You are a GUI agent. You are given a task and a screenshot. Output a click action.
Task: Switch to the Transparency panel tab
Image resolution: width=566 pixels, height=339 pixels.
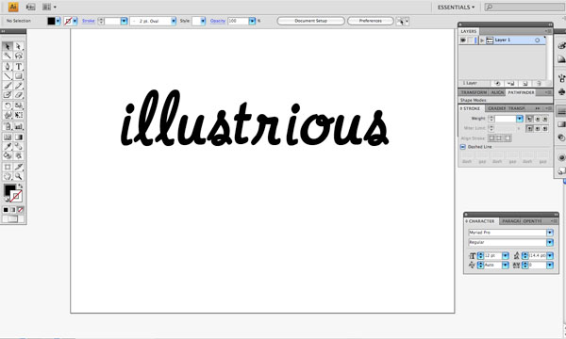517,108
